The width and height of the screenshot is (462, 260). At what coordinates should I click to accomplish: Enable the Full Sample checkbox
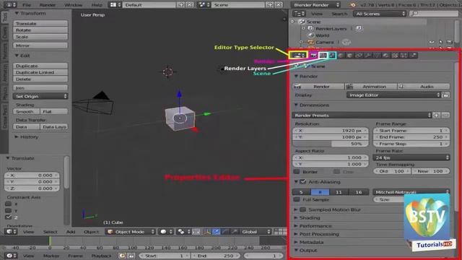pyautogui.click(x=297, y=199)
